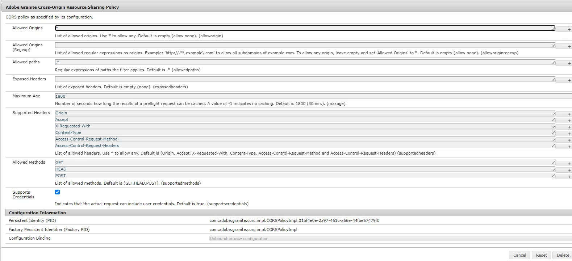572x261 pixels.
Task: Click the Allowed Methods label
Action: tap(29, 162)
